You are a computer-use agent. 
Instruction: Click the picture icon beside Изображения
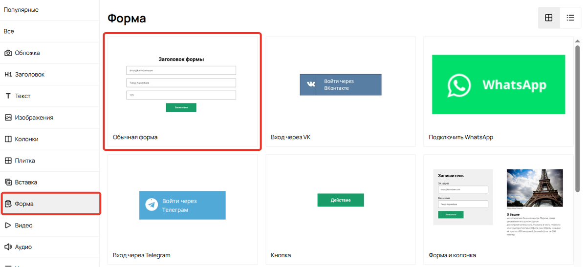click(8, 118)
